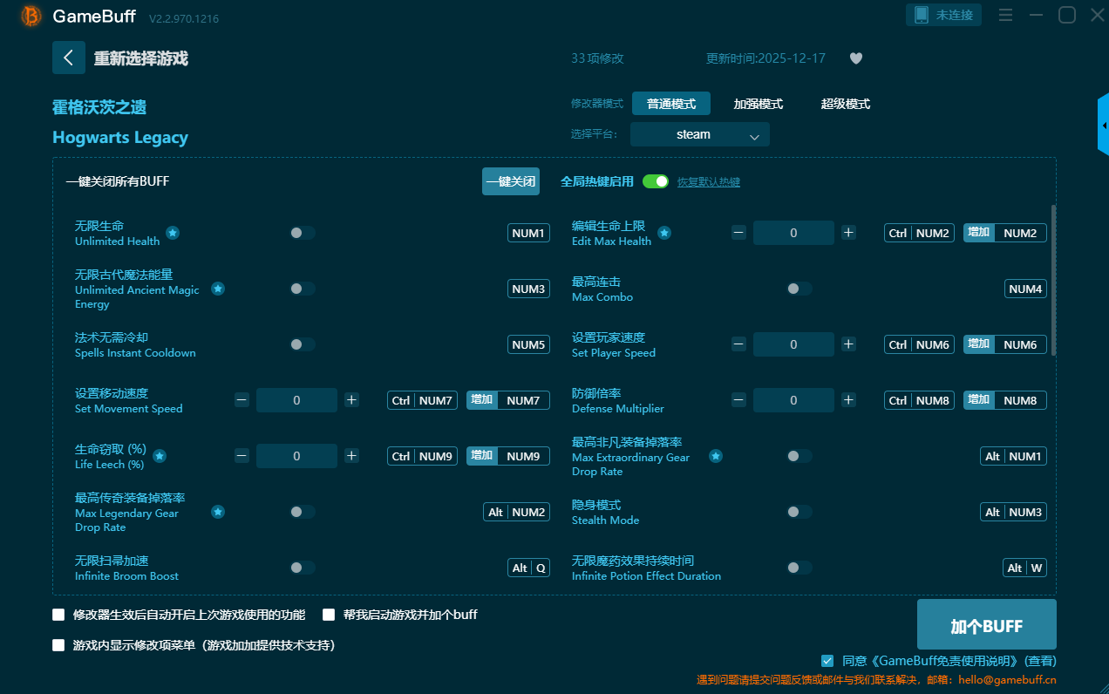Open the hamburger menu in title bar
The width and height of the screenshot is (1109, 694).
click(1005, 15)
